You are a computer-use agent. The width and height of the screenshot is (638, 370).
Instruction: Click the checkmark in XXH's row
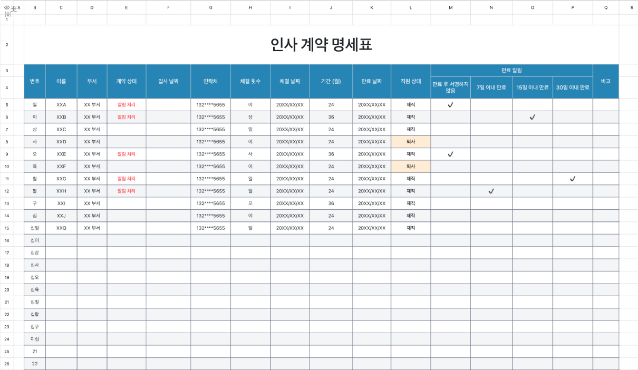click(x=491, y=191)
